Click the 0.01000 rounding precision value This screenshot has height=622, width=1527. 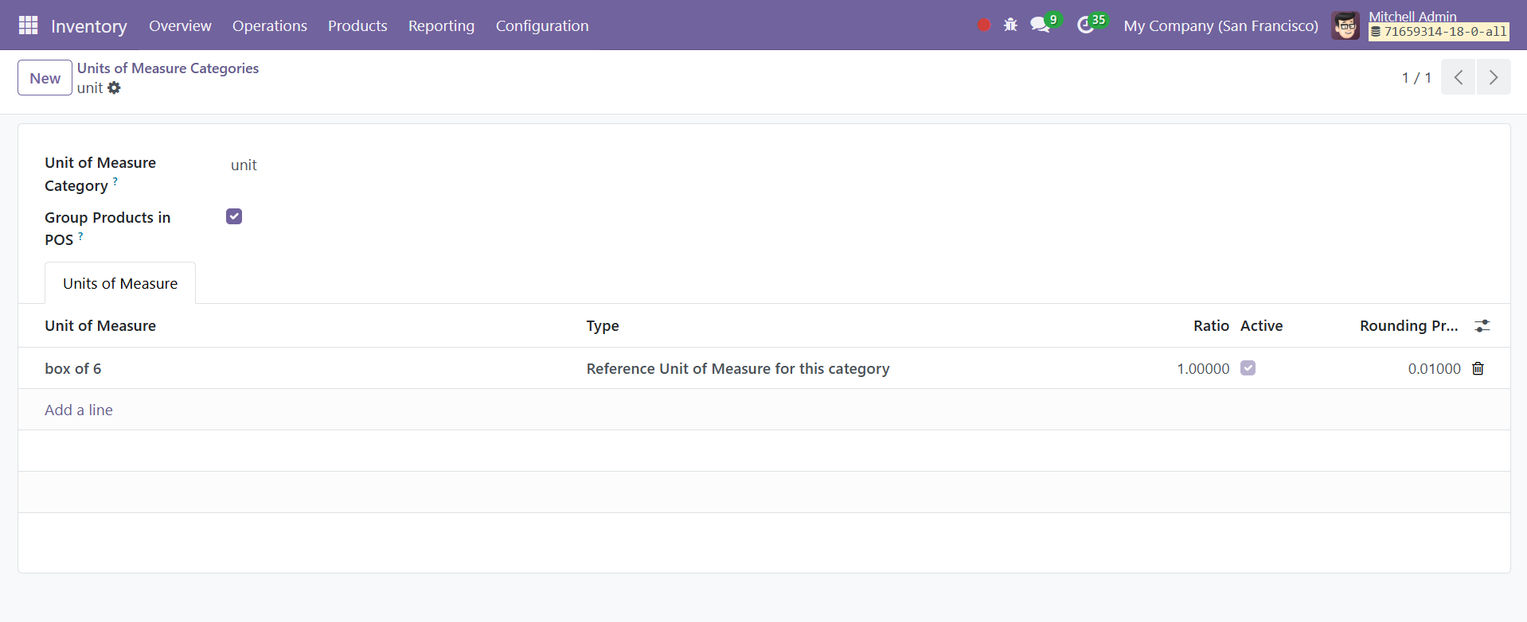[1434, 368]
